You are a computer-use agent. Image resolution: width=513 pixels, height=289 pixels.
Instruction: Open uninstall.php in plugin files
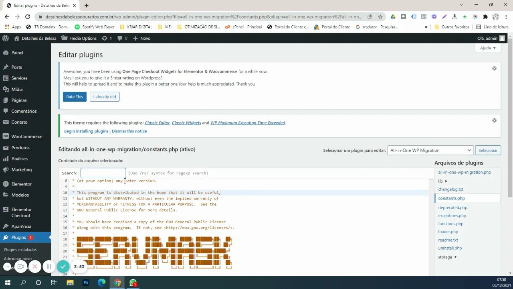(x=450, y=248)
